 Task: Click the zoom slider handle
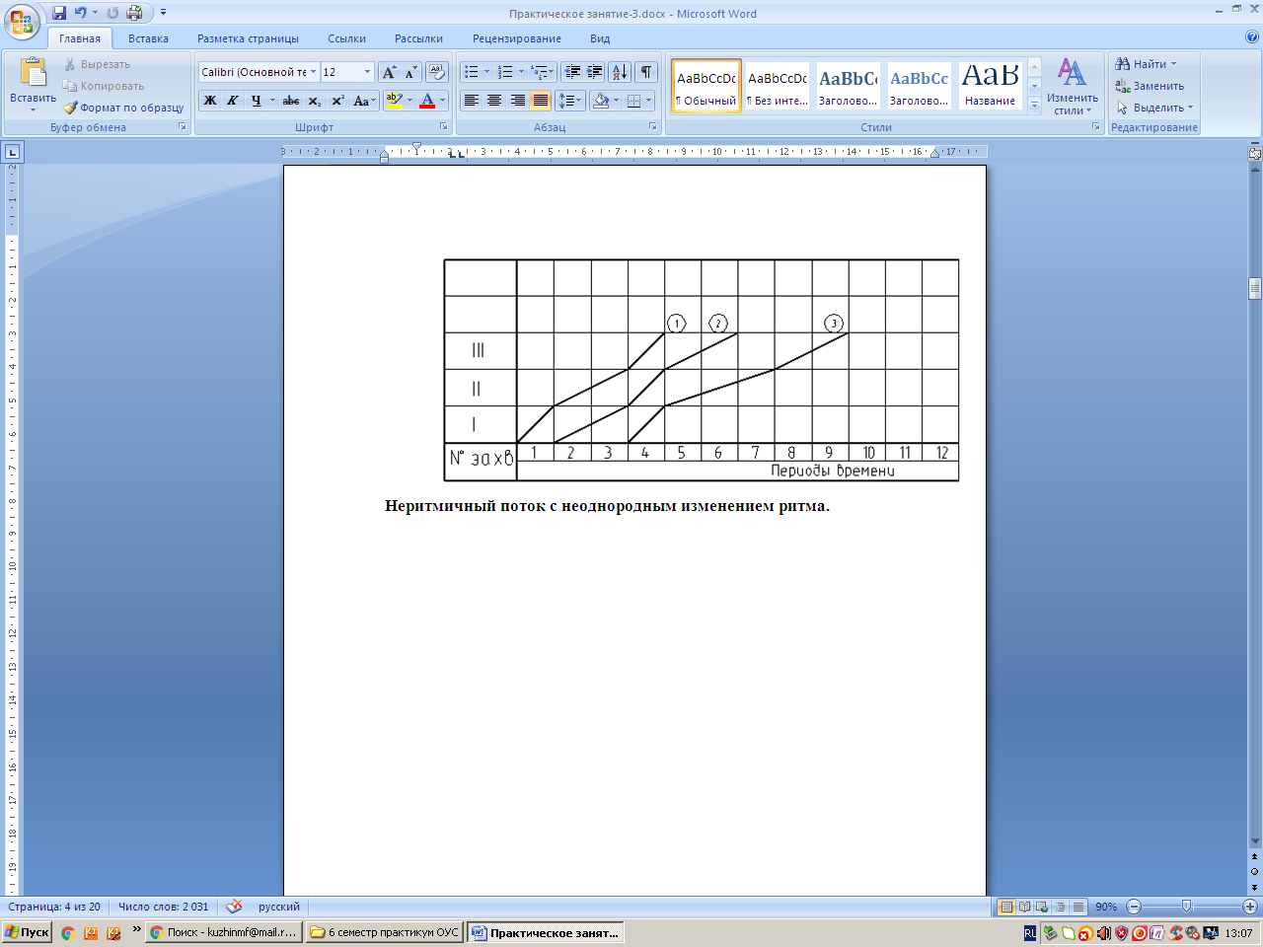(x=1186, y=907)
